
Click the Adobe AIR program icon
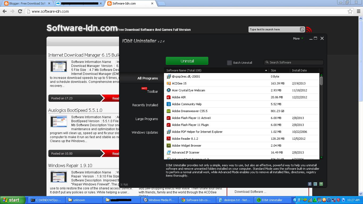pyautogui.click(x=168, y=97)
